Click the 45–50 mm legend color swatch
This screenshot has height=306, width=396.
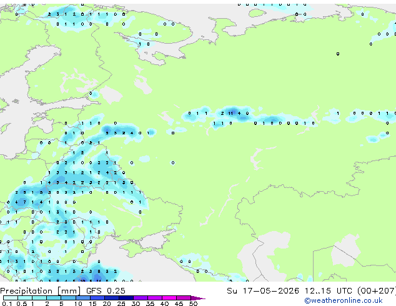pyautogui.click(x=184, y=298)
